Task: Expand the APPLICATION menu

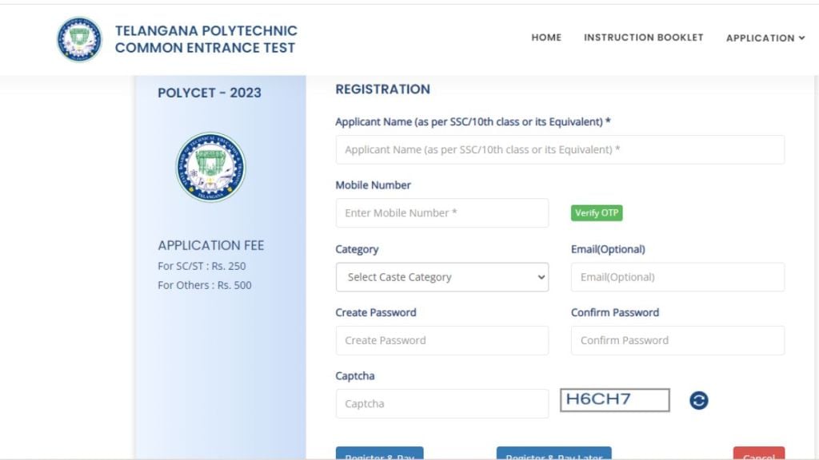Action: click(765, 38)
